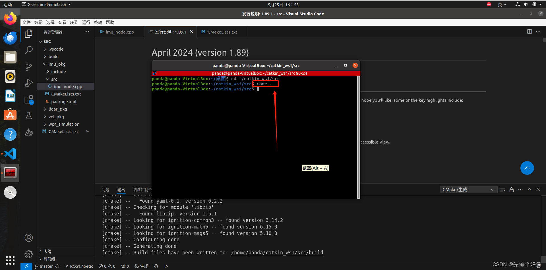
Task: Click the CMake launch play icon in the status bar
Action: [166, 266]
